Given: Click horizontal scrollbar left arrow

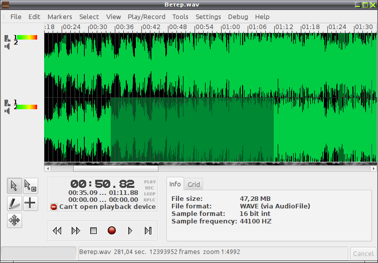Looking at the screenshot, I should coord(48,169).
